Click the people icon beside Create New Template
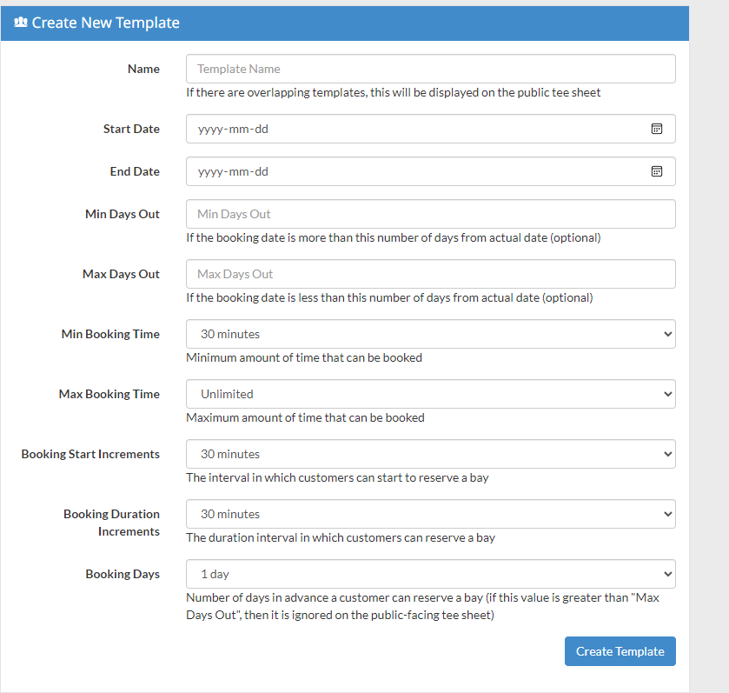 coord(21,22)
